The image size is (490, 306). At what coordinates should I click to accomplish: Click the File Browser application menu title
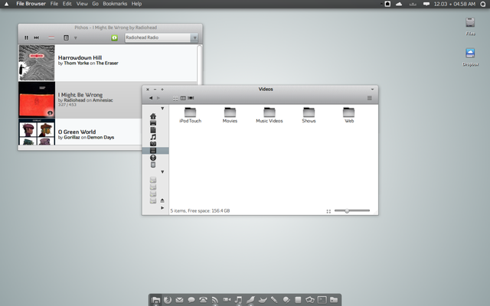click(x=31, y=4)
